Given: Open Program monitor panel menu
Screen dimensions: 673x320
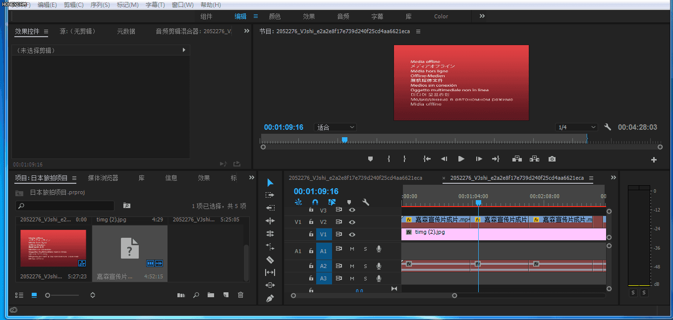Looking at the screenshot, I should click(418, 31).
